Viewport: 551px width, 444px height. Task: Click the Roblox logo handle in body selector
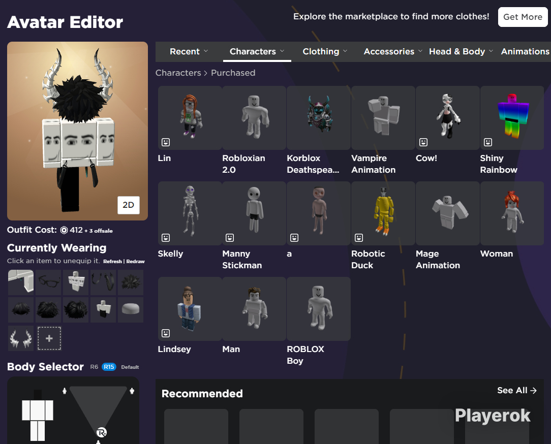(x=102, y=432)
